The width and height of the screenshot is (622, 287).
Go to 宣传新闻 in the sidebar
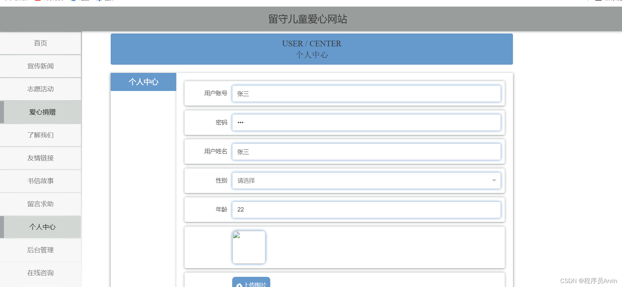coord(40,66)
